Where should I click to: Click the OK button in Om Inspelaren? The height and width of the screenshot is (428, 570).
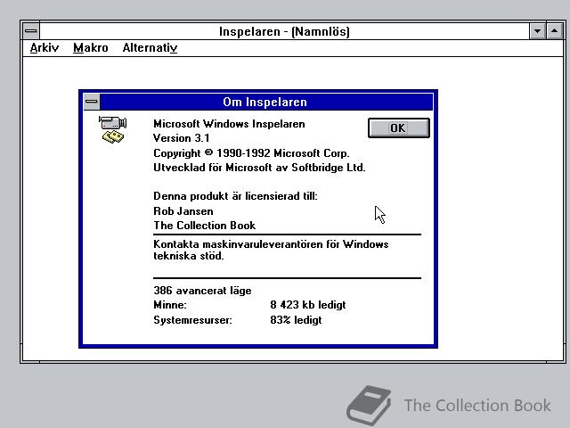399,128
